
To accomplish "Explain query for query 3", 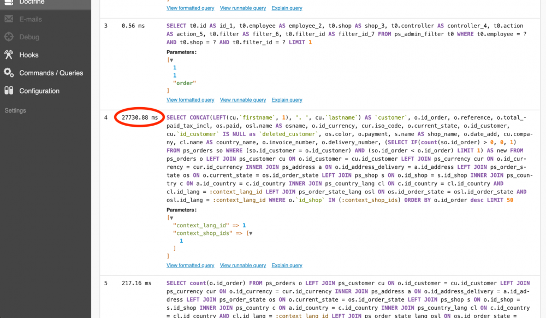I will (x=287, y=99).
